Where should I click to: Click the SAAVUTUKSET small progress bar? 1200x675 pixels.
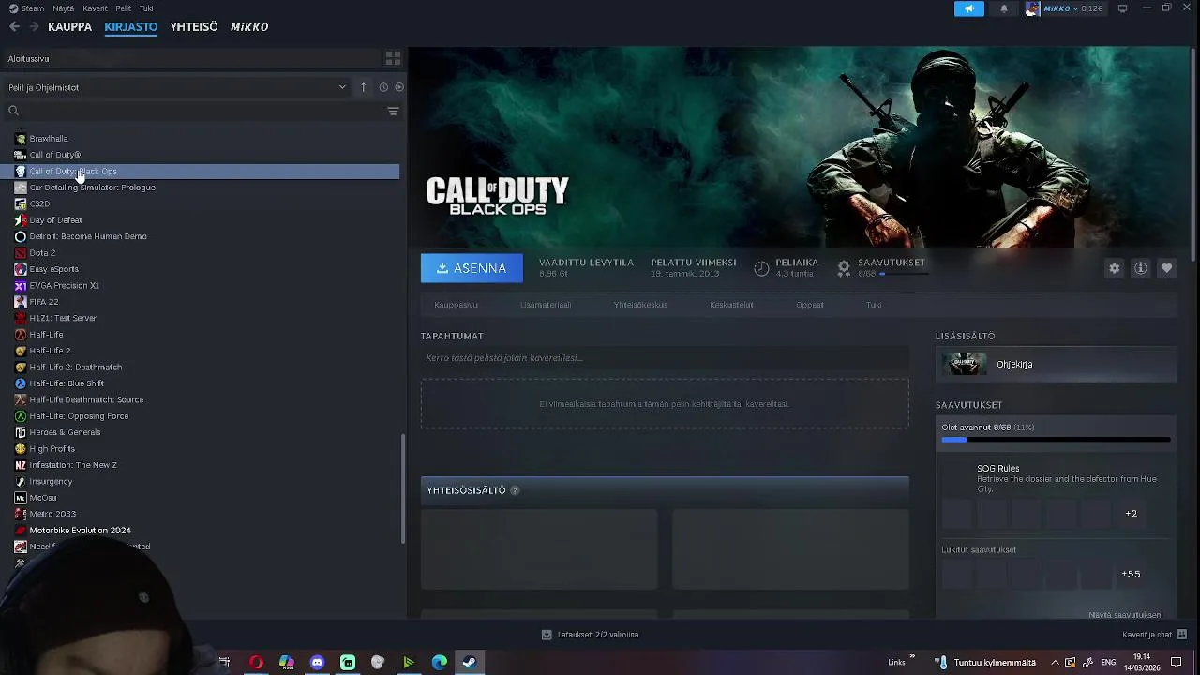(x=905, y=274)
